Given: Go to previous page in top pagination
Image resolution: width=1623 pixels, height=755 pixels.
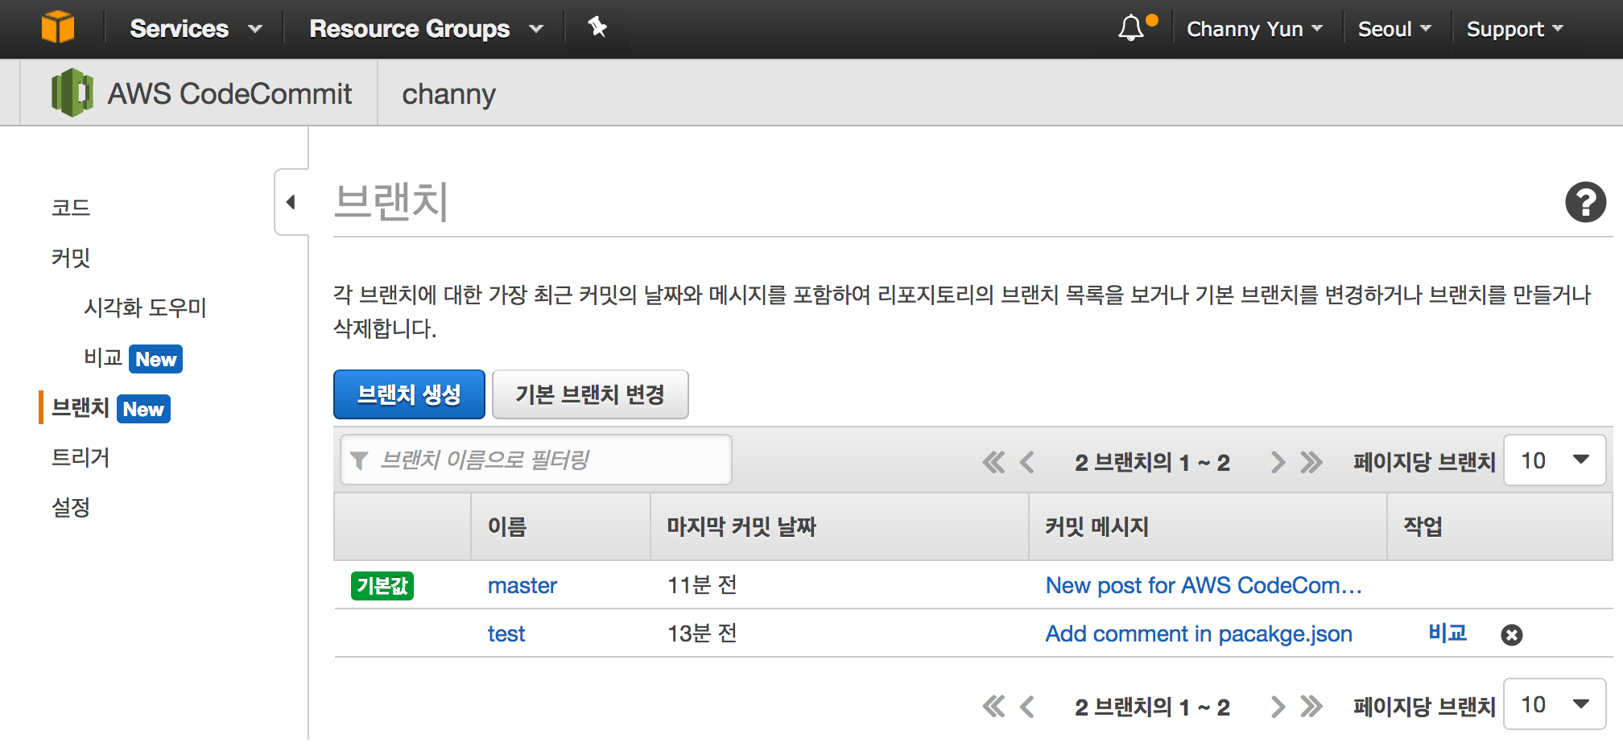Looking at the screenshot, I should pos(1026,462).
